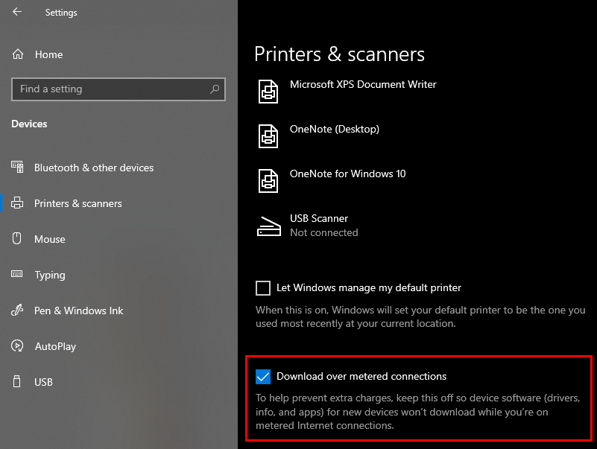Go to the Pen & Windows Ink page
The width and height of the screenshot is (597, 449).
[x=78, y=311]
